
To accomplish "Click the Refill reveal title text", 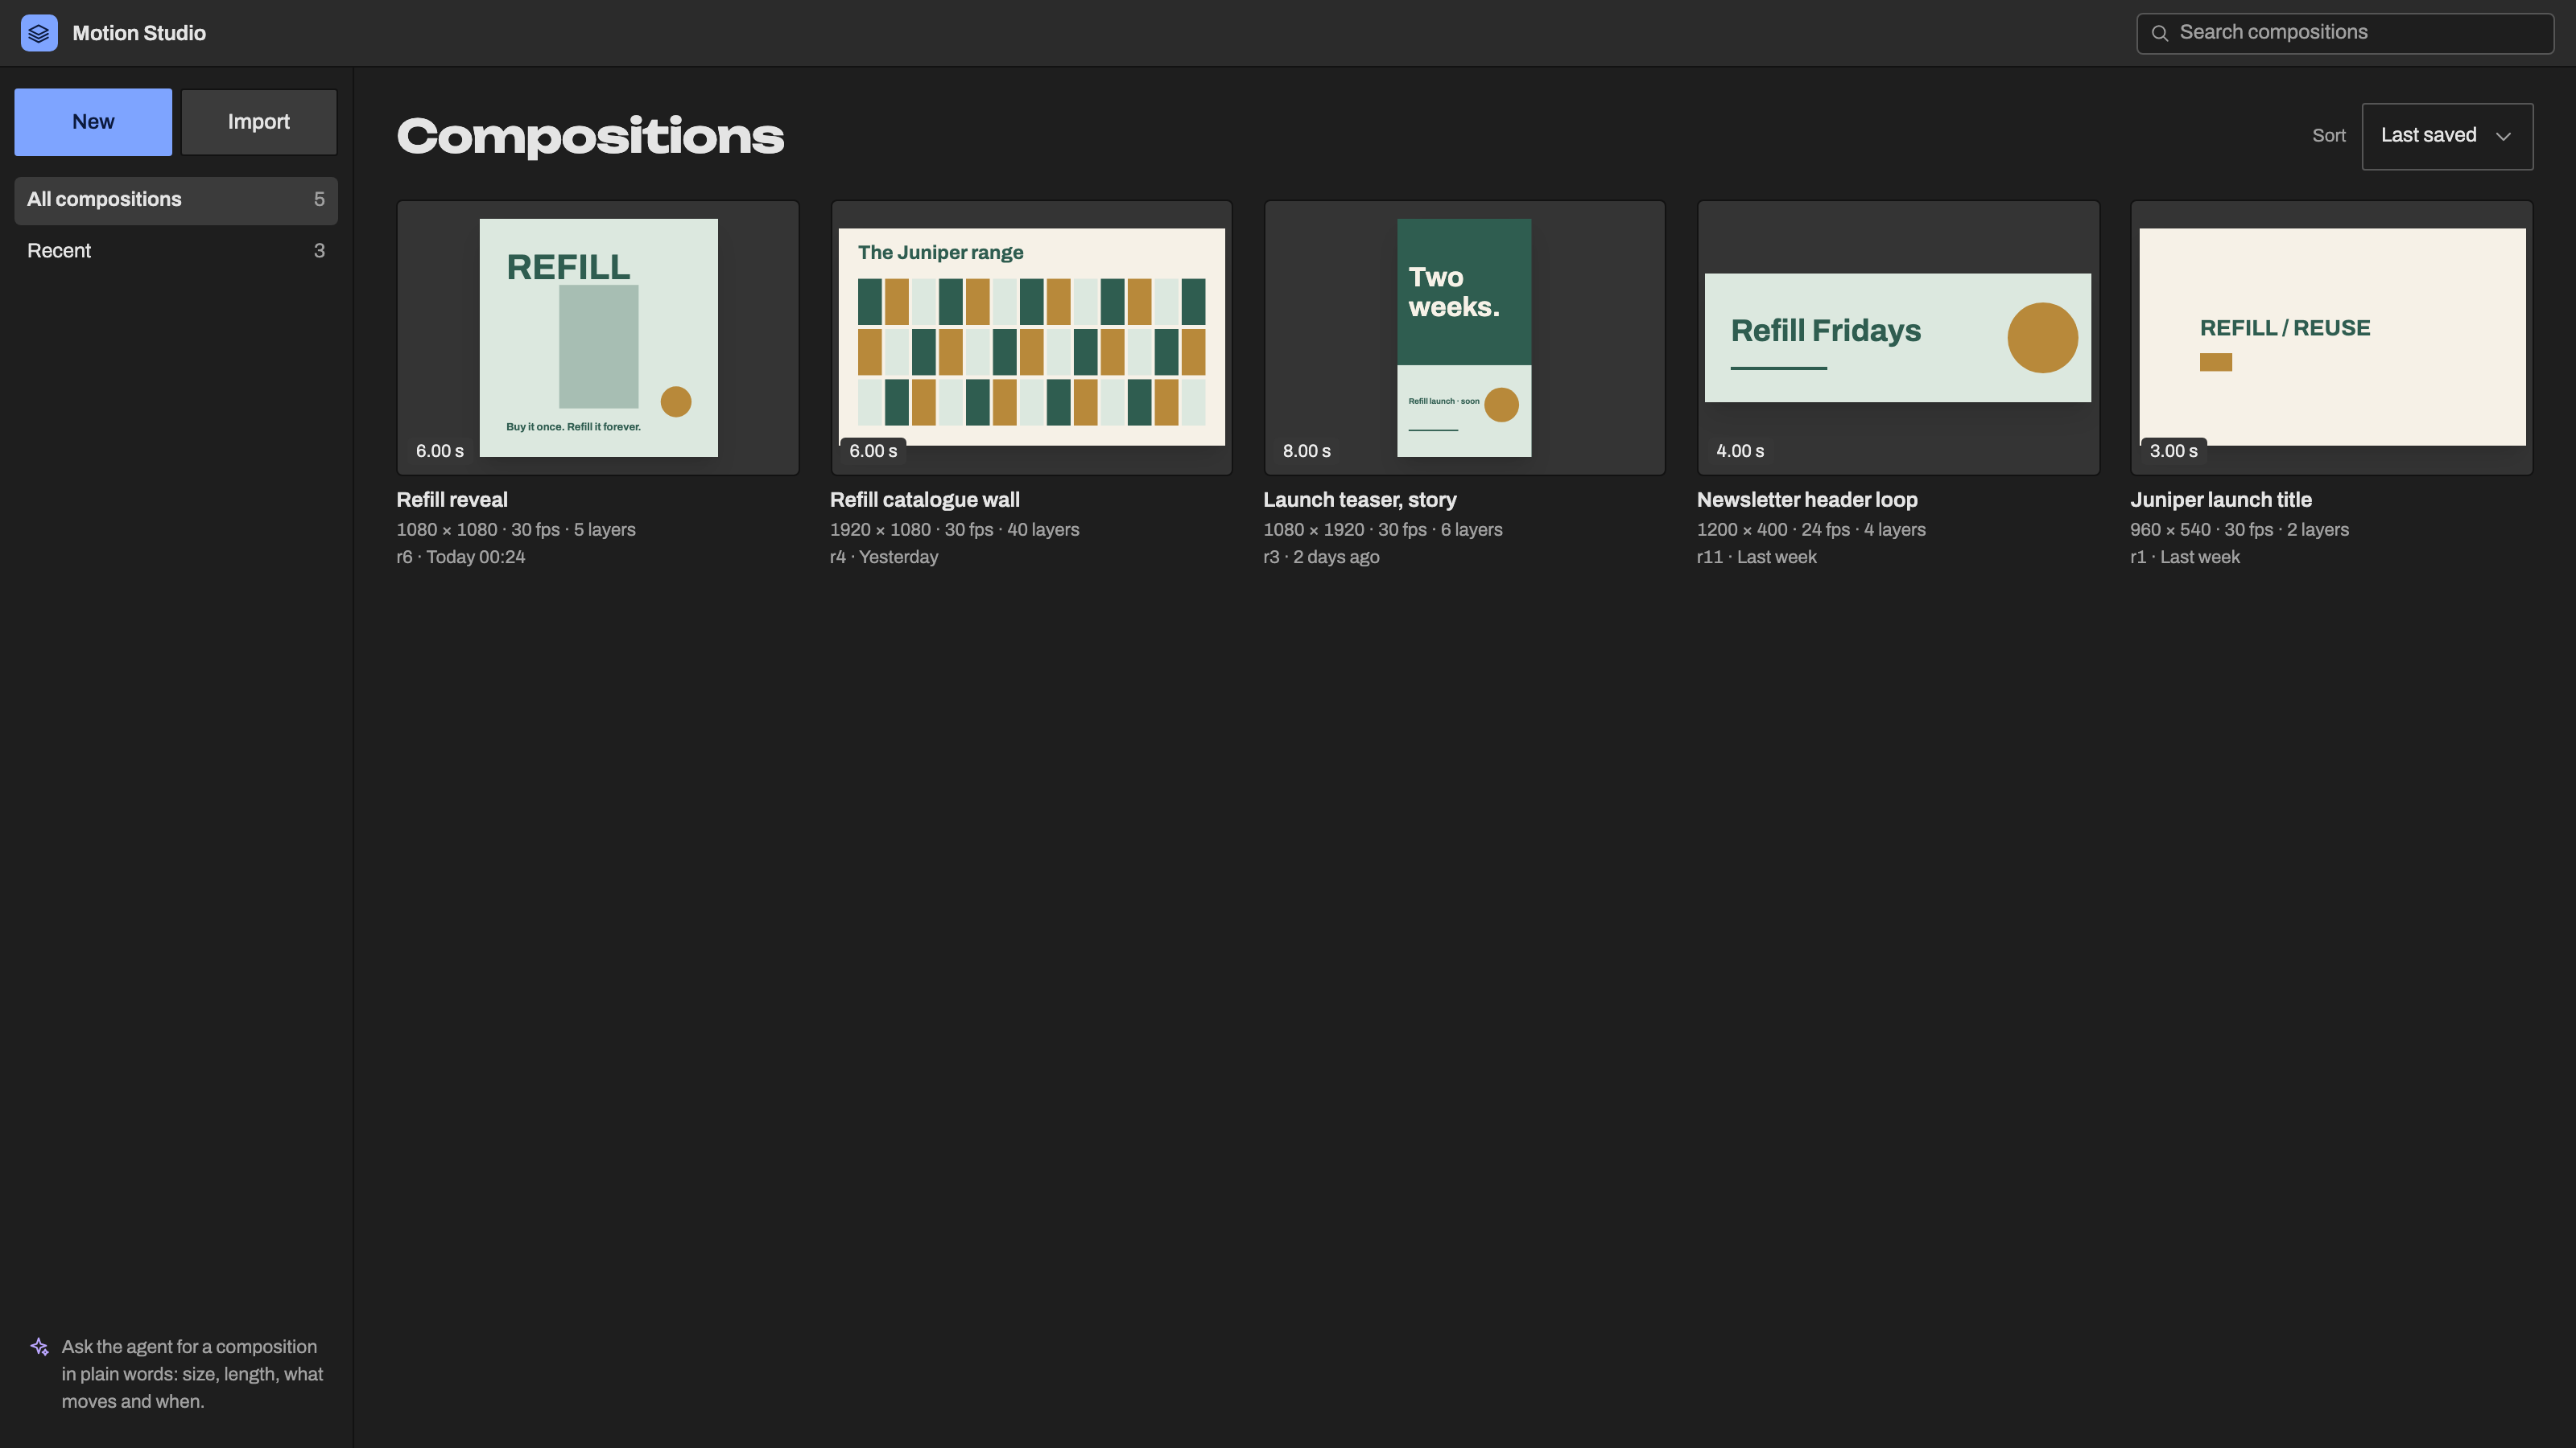I will click(452, 500).
